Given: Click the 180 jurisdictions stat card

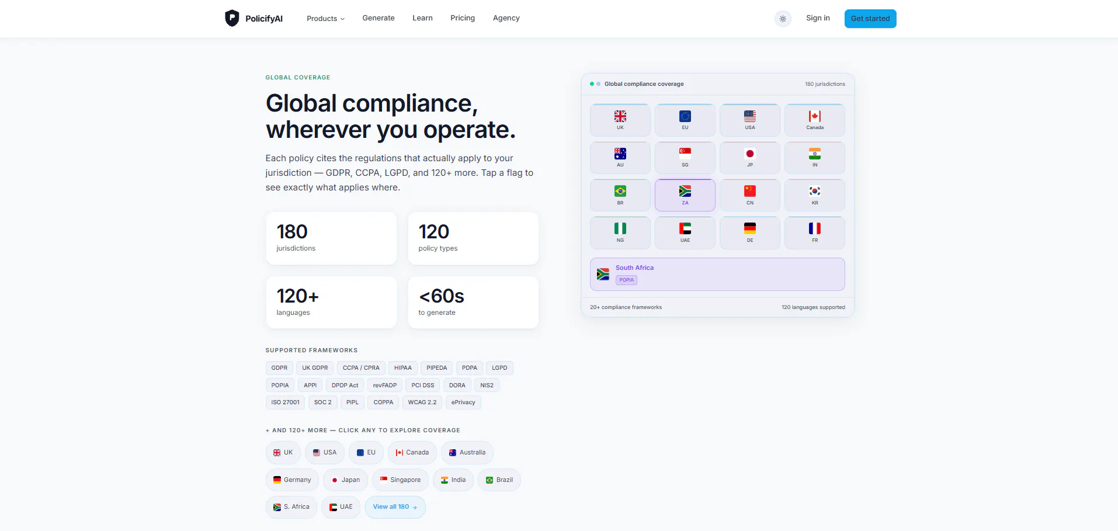Looking at the screenshot, I should coord(331,238).
